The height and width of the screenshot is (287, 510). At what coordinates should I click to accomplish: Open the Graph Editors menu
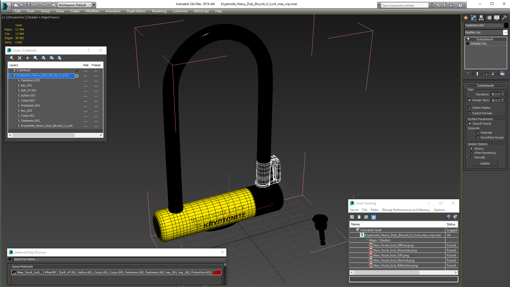136,11
